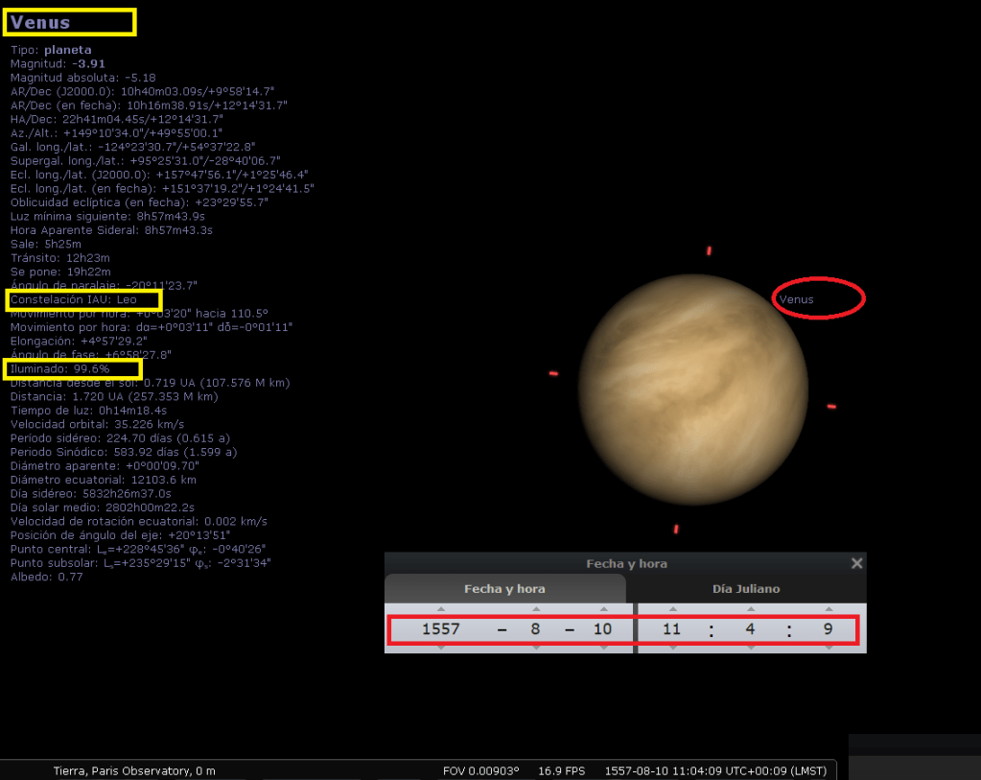Decrease the day value below 10

[603, 649]
